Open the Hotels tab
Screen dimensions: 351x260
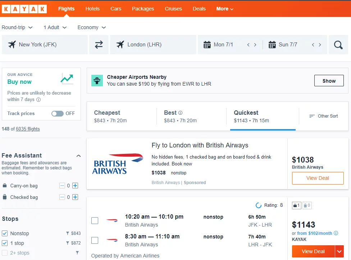(x=92, y=9)
